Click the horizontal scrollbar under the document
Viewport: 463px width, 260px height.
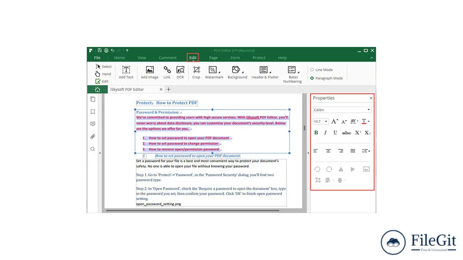(x=192, y=211)
